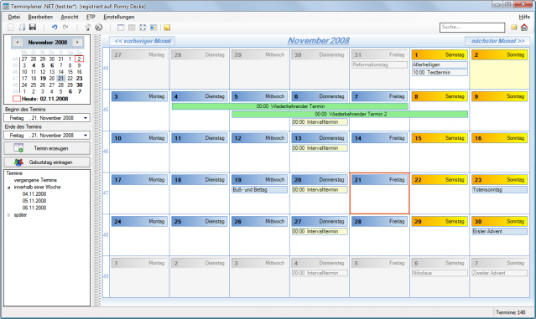Click the save floppy disk icon
The height and width of the screenshot is (319, 536).
33,28
